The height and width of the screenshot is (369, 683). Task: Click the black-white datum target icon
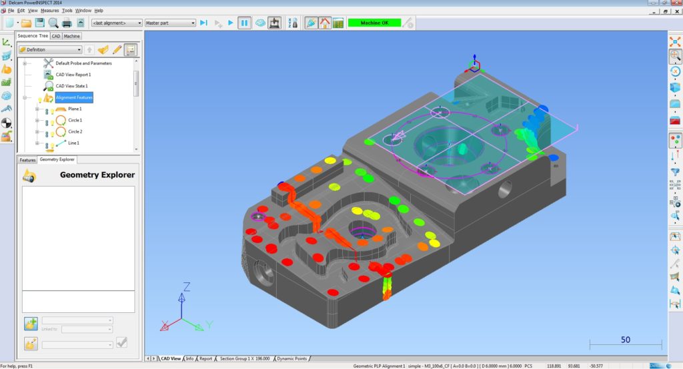[6, 123]
